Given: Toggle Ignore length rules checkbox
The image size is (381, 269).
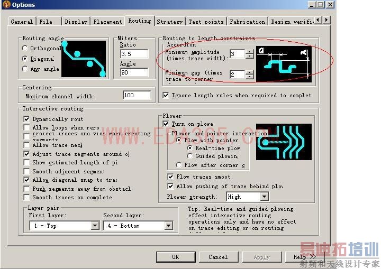Looking at the screenshot, I should (166, 95).
